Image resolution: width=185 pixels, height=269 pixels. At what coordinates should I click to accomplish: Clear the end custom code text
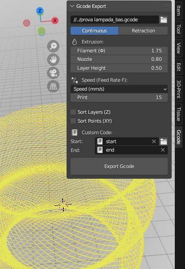162,150
